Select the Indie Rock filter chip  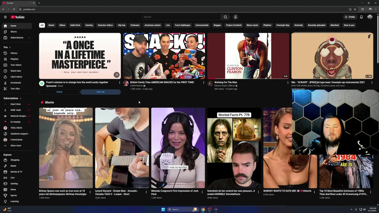click(x=75, y=25)
